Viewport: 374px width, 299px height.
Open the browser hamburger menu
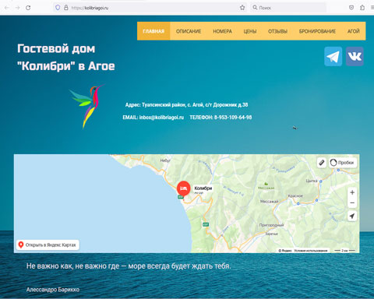[372, 8]
